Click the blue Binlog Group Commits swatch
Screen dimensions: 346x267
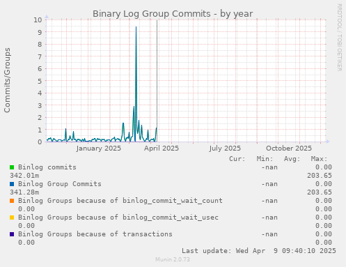[12, 184]
